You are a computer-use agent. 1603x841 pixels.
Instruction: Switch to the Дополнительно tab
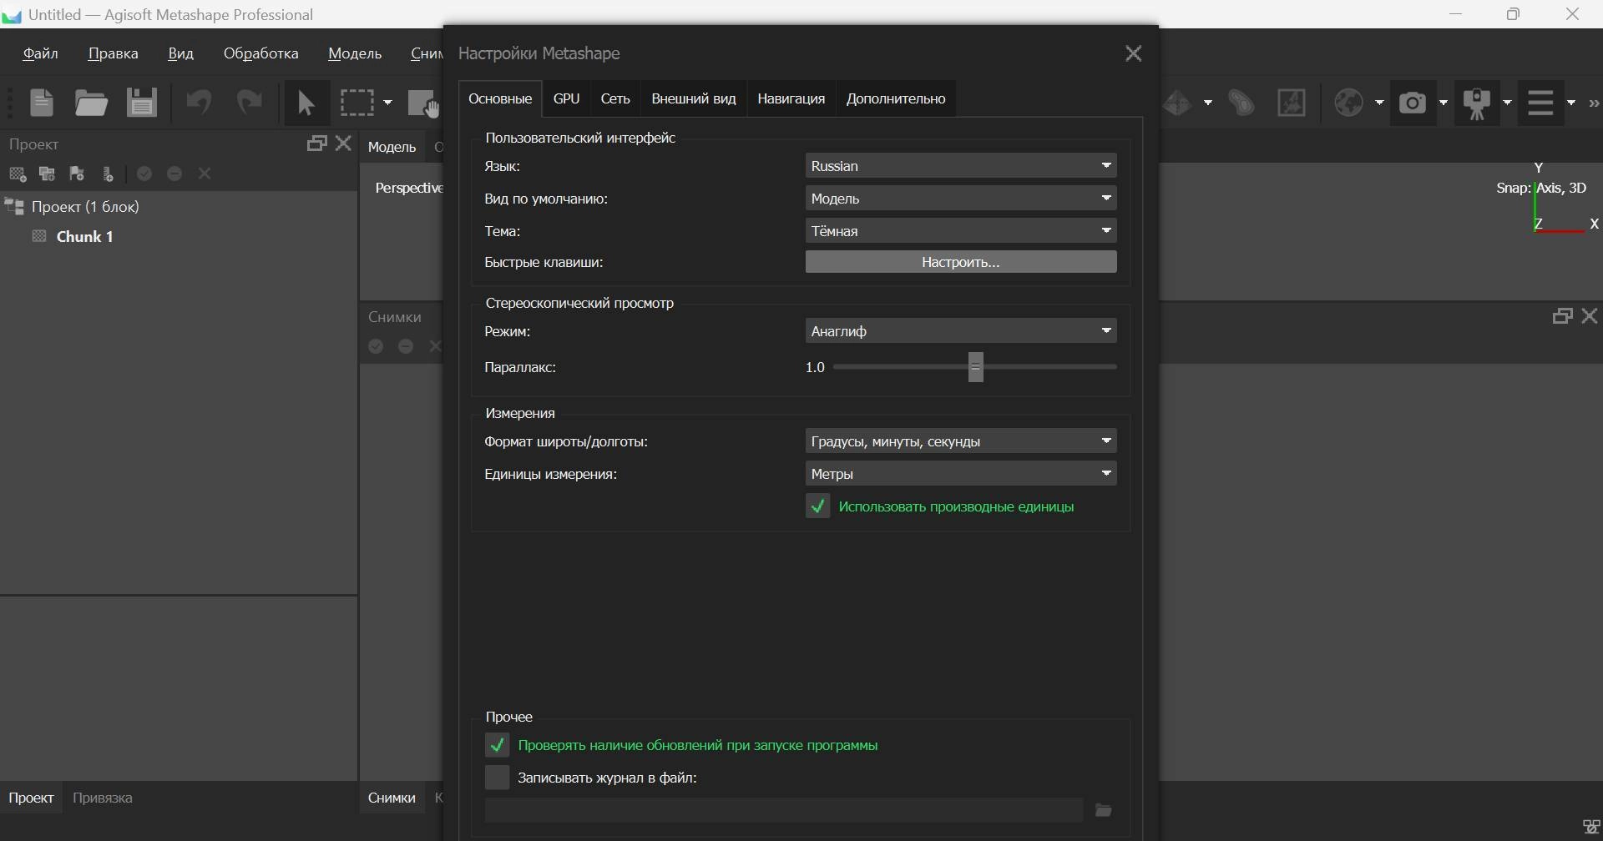point(896,98)
